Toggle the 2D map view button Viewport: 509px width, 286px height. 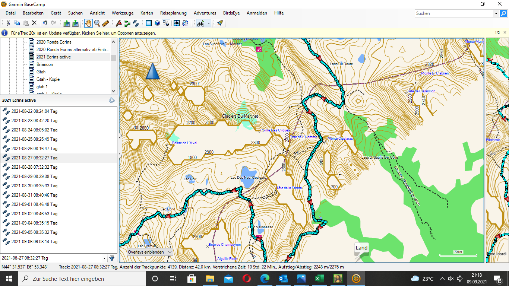click(149, 23)
